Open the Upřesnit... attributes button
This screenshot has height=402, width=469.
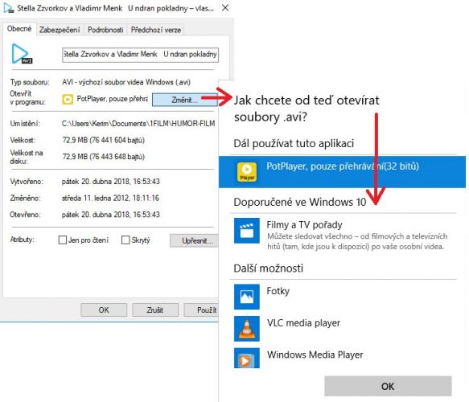click(x=195, y=240)
